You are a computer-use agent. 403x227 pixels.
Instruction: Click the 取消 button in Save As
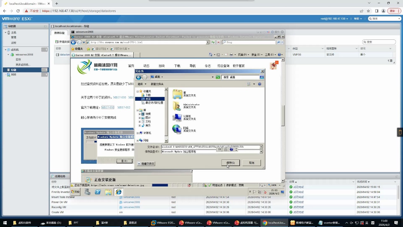point(251,163)
